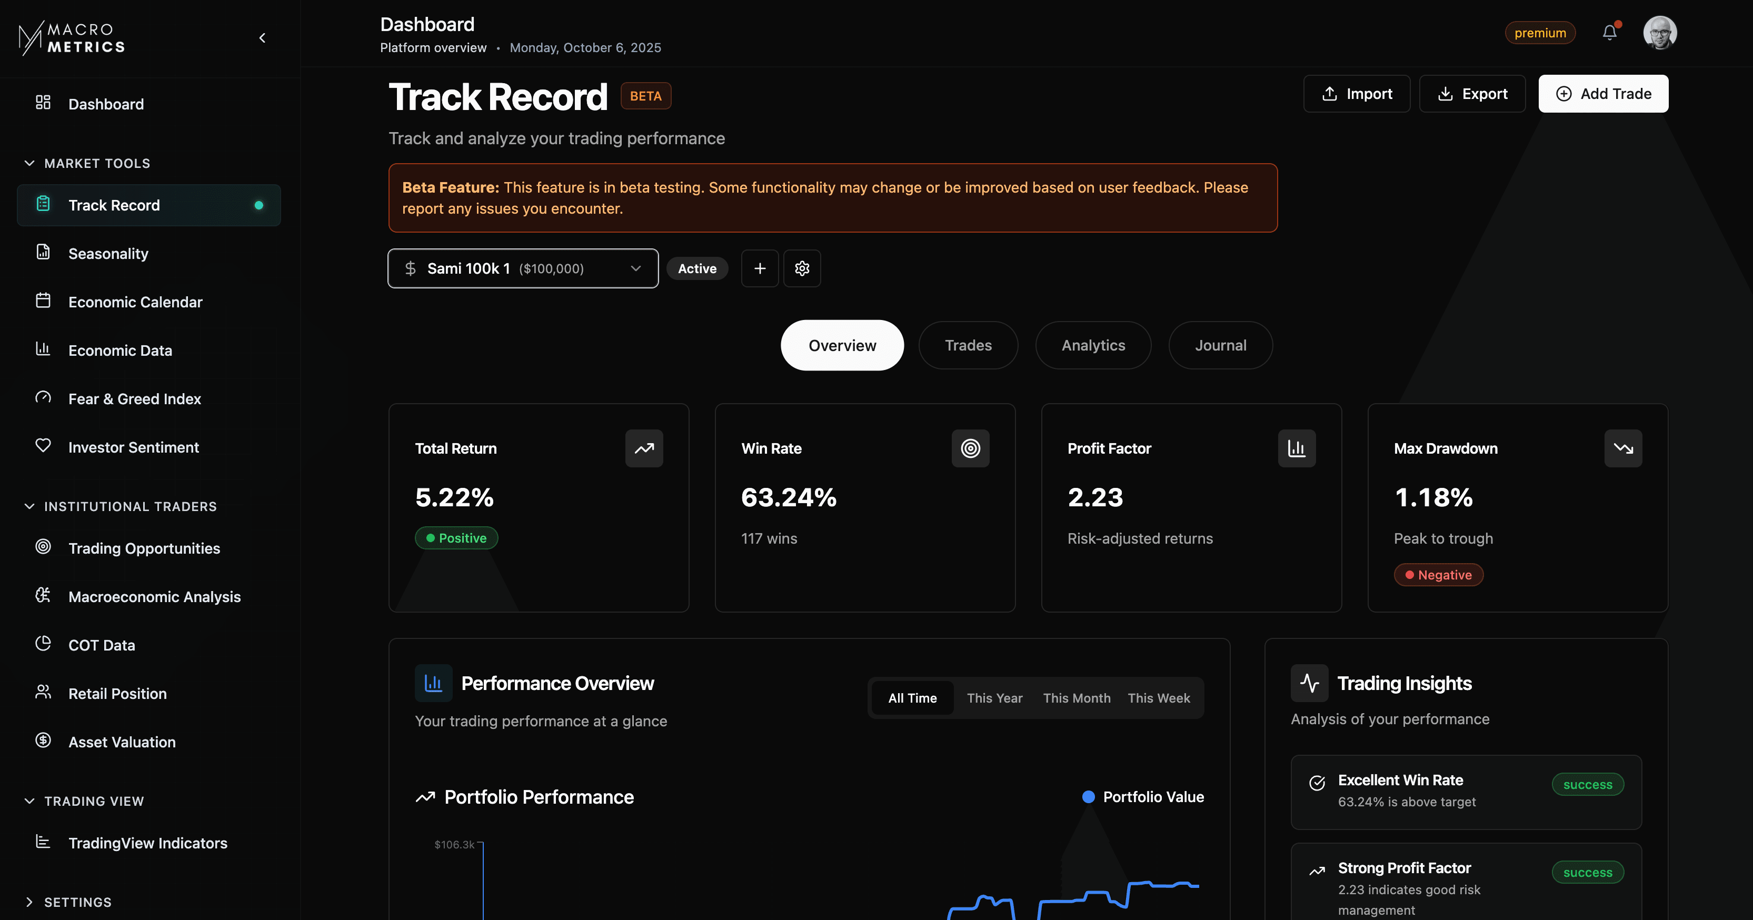Image resolution: width=1753 pixels, height=920 pixels.
Task: Open the Sami 100k 1 account dropdown
Action: [x=523, y=268]
